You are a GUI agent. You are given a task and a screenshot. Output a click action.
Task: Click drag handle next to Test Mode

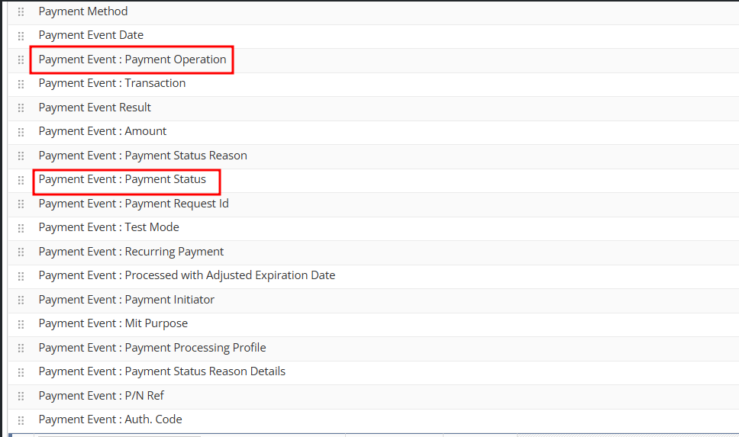pyautogui.click(x=21, y=227)
